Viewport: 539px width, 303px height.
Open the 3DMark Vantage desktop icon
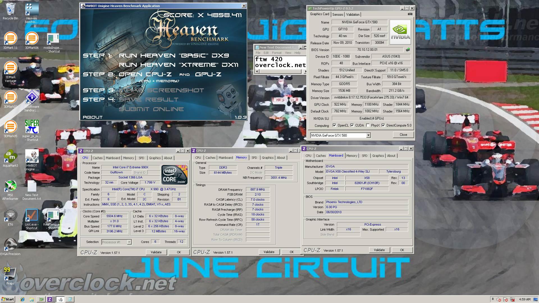10,72
